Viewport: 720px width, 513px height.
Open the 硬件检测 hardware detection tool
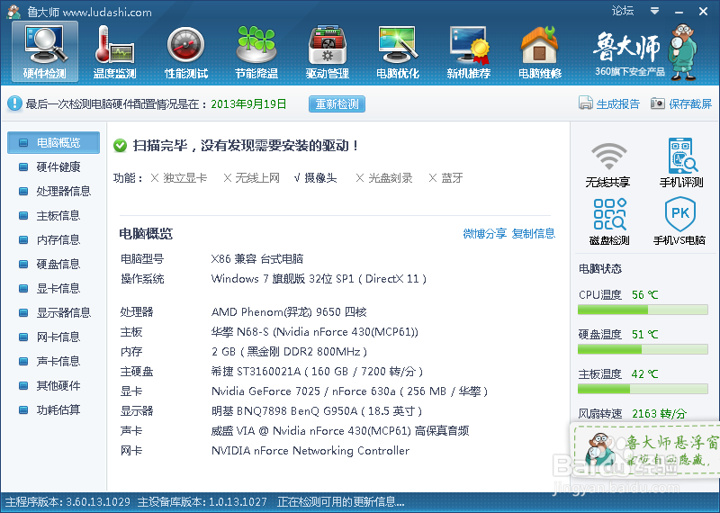[x=44, y=52]
